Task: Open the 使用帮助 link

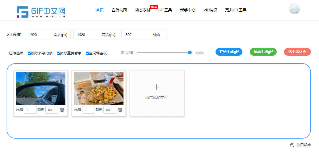Action: 304,145
